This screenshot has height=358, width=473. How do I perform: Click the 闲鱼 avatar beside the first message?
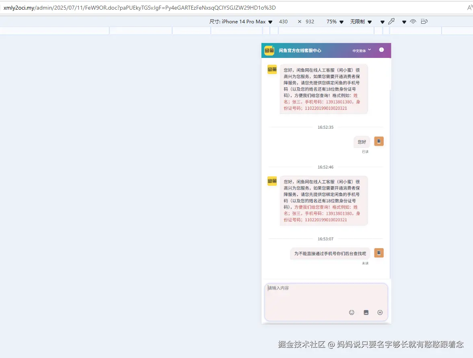click(x=272, y=69)
